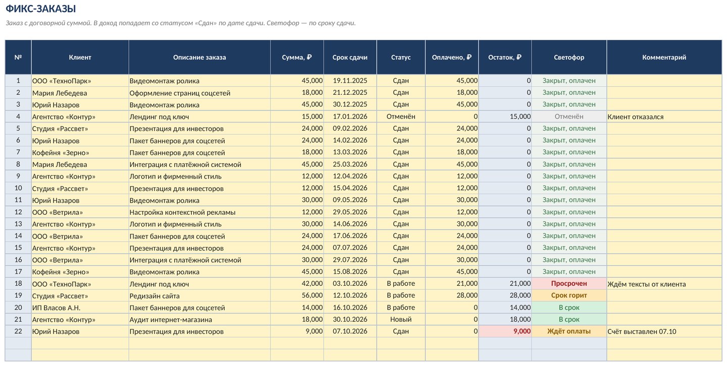
Task: Click the 15,000 remainder in row 4
Action: click(505, 116)
